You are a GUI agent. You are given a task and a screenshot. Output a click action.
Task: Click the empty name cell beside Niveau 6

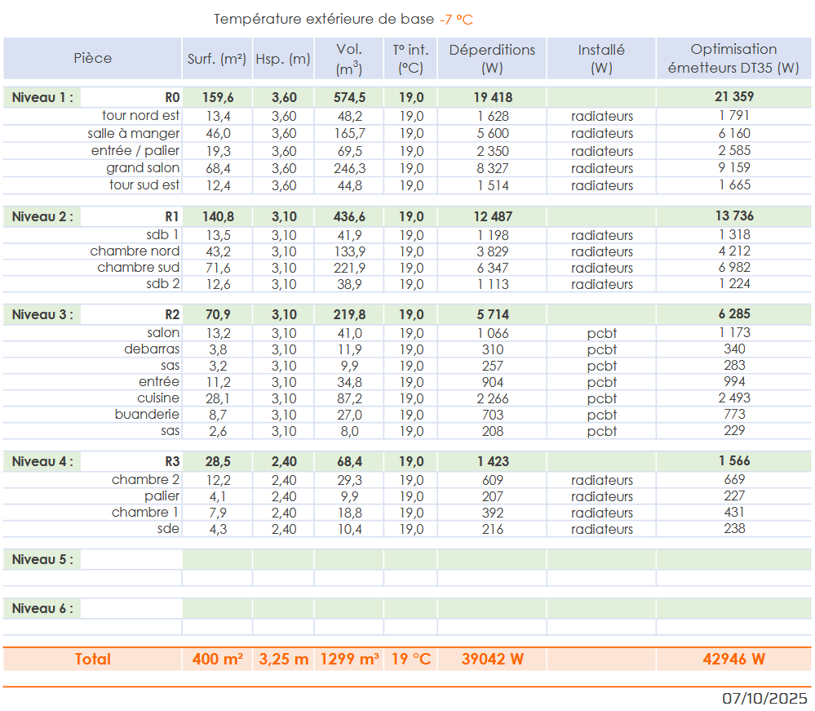click(x=131, y=609)
